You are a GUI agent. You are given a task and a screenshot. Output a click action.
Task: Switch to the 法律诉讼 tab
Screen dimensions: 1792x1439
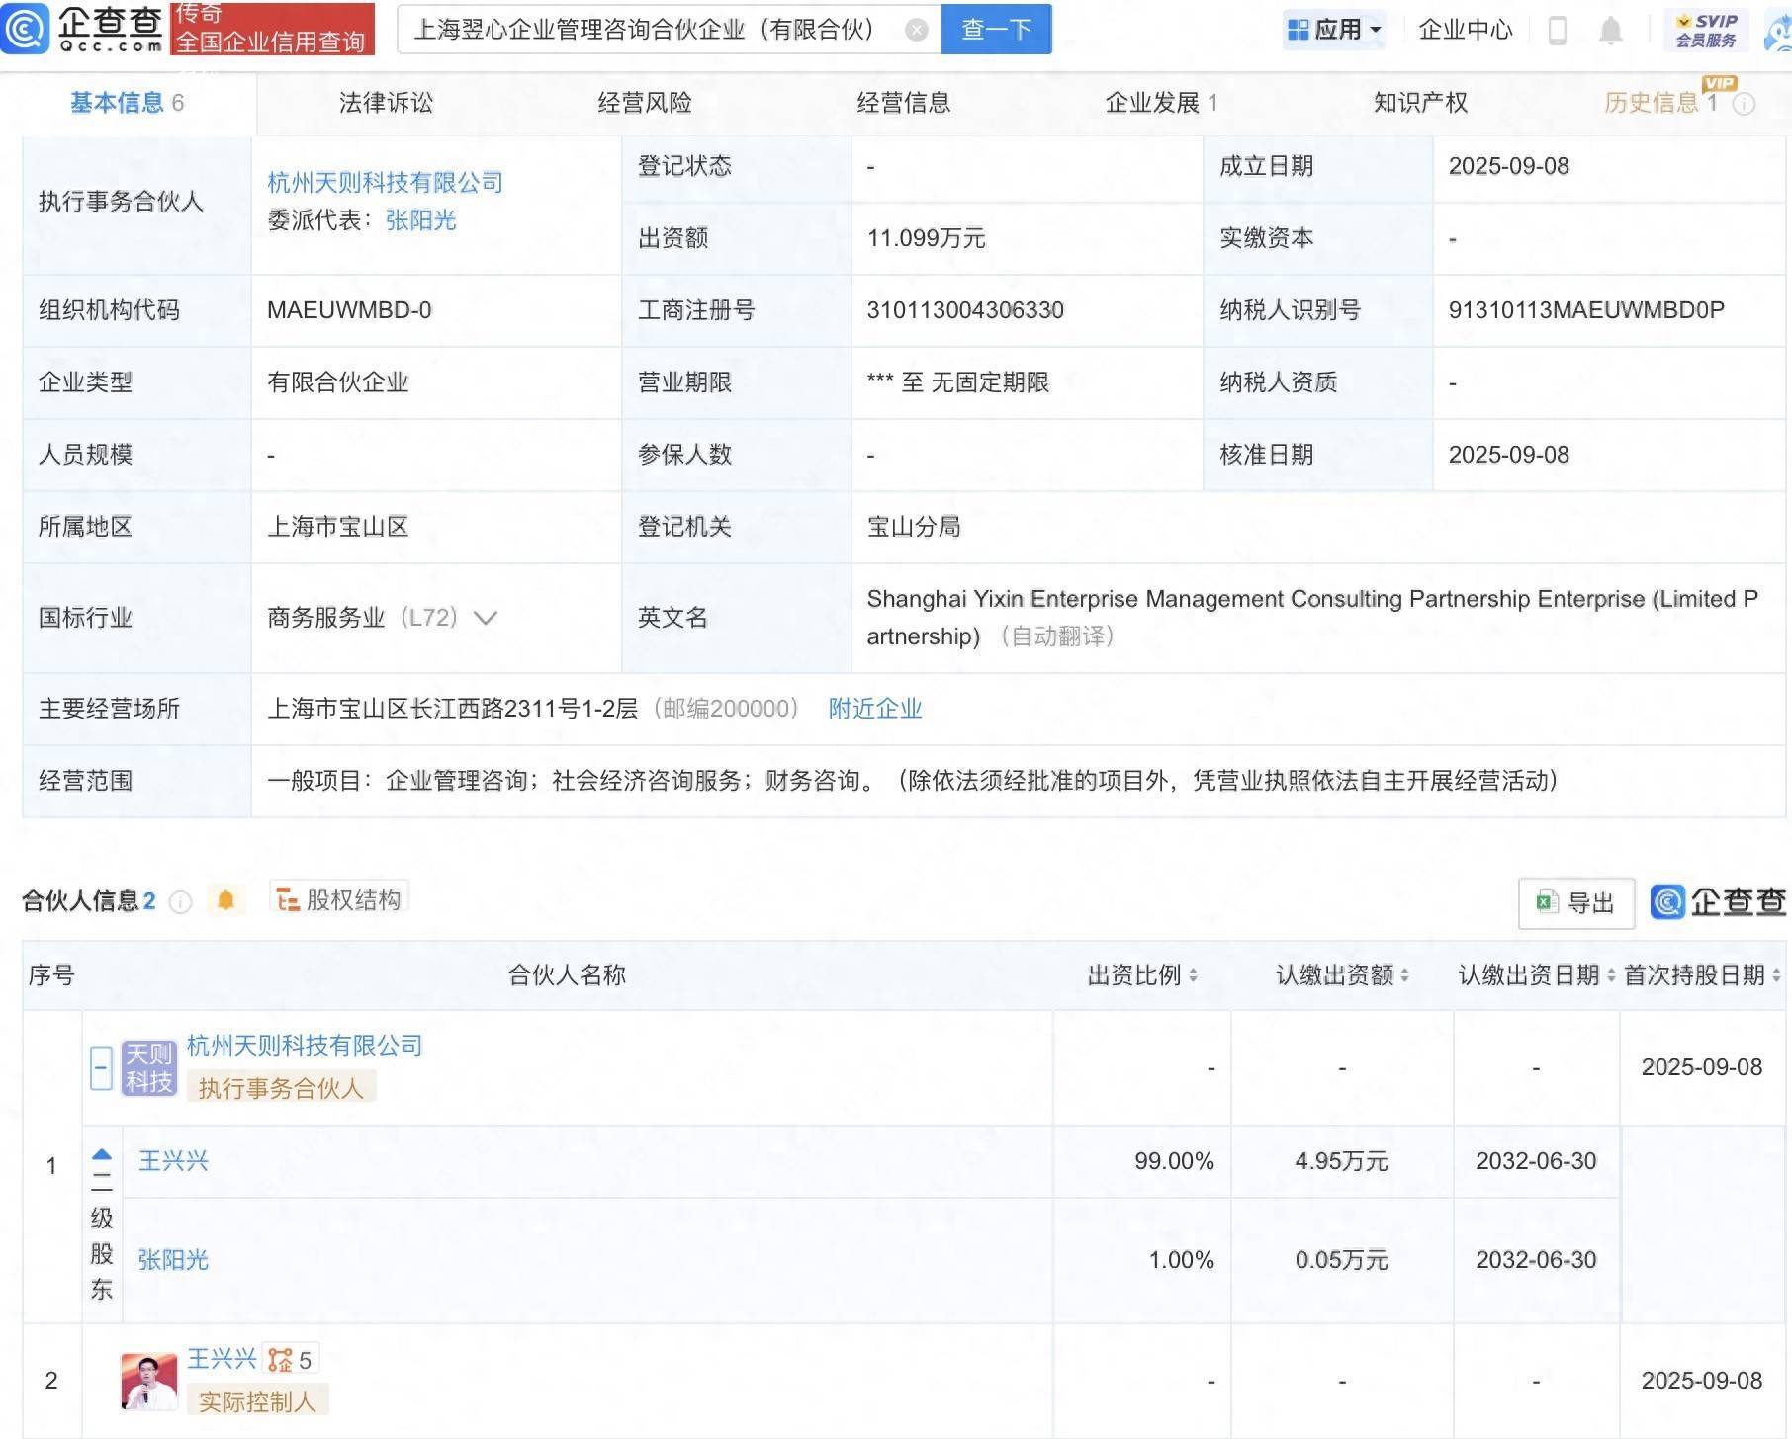click(x=388, y=101)
